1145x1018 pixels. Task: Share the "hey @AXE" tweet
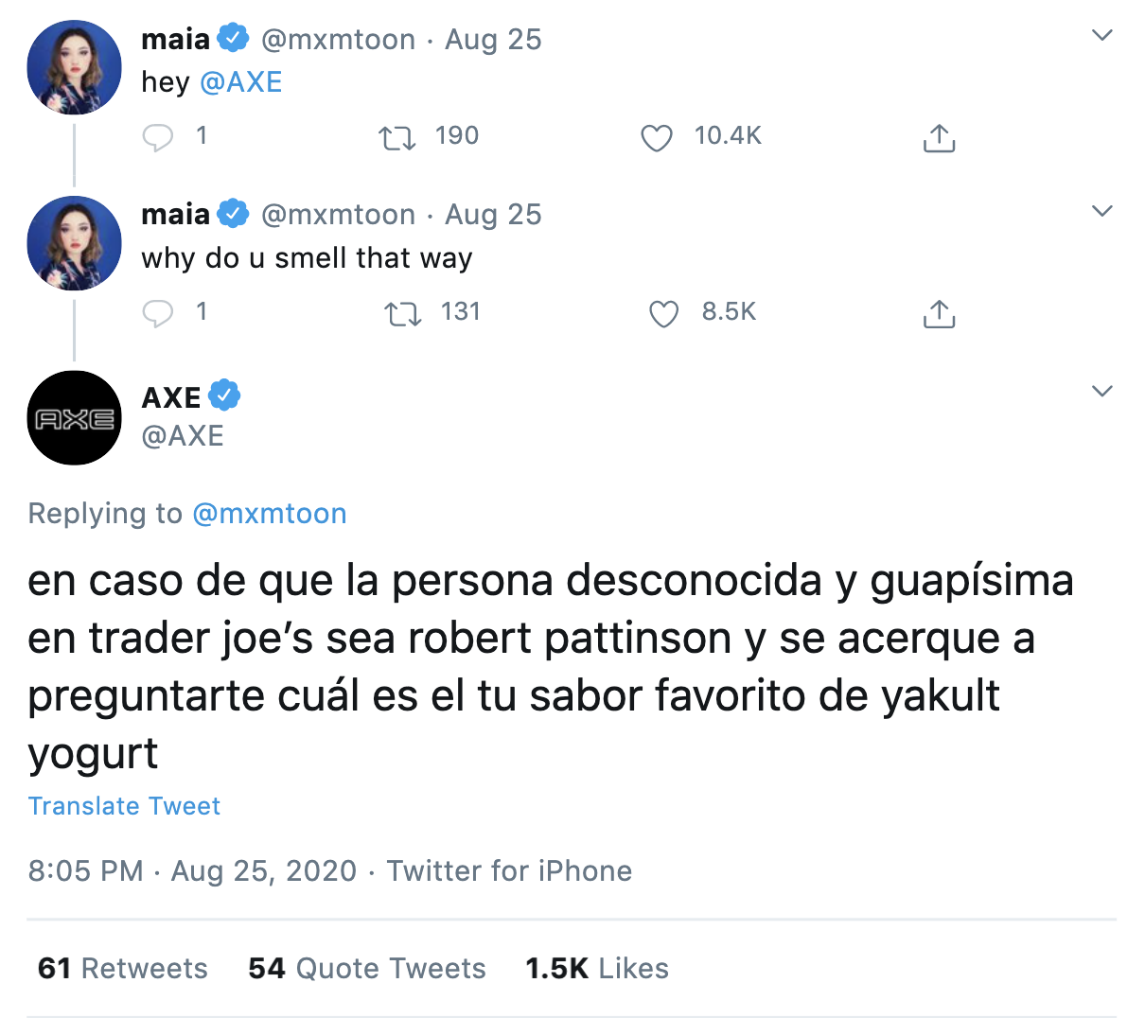(938, 139)
